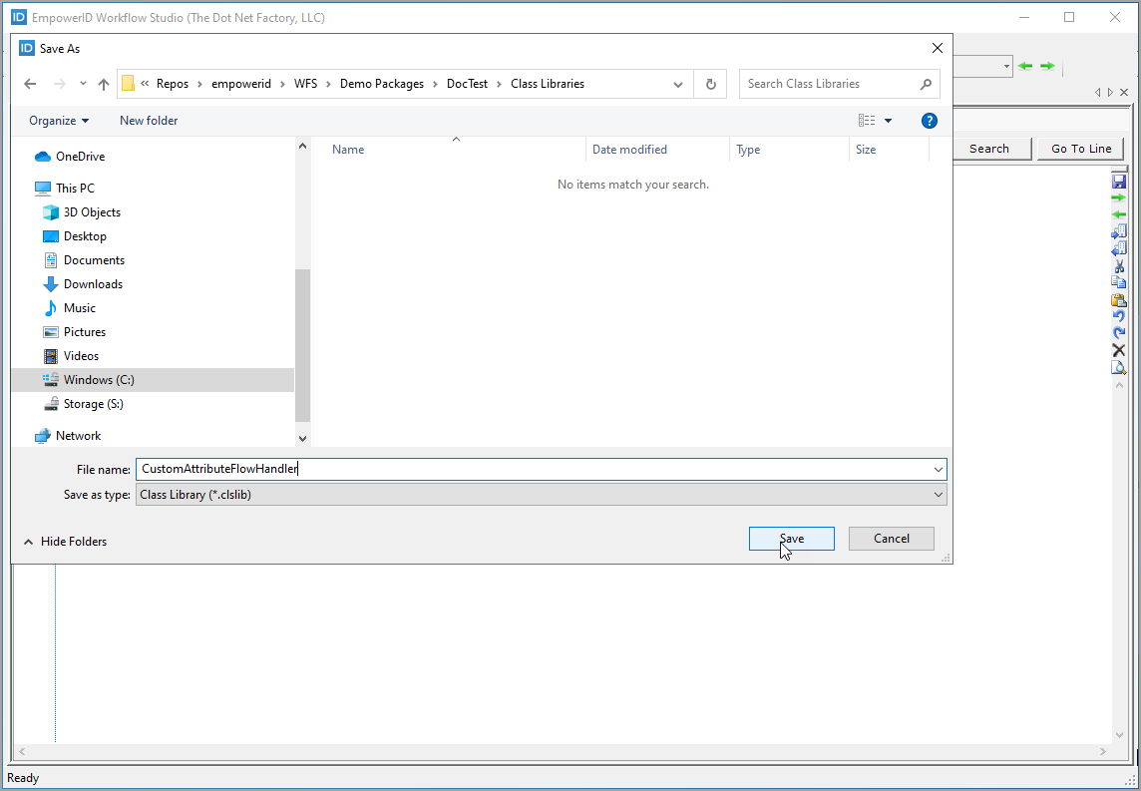Go up one folder level
Image resolution: width=1141 pixels, height=791 pixels.
click(104, 84)
